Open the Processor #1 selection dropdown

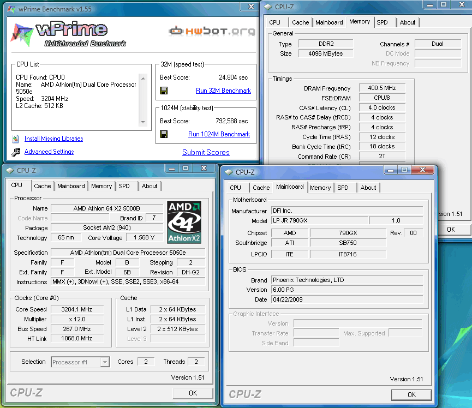point(80,362)
